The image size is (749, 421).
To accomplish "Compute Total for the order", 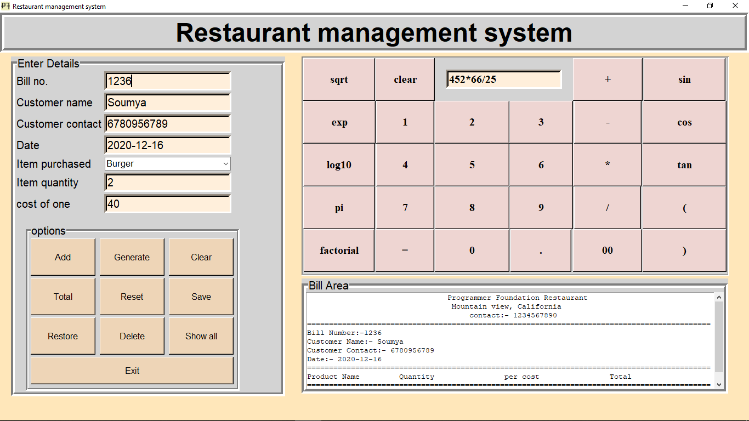I will coord(63,296).
